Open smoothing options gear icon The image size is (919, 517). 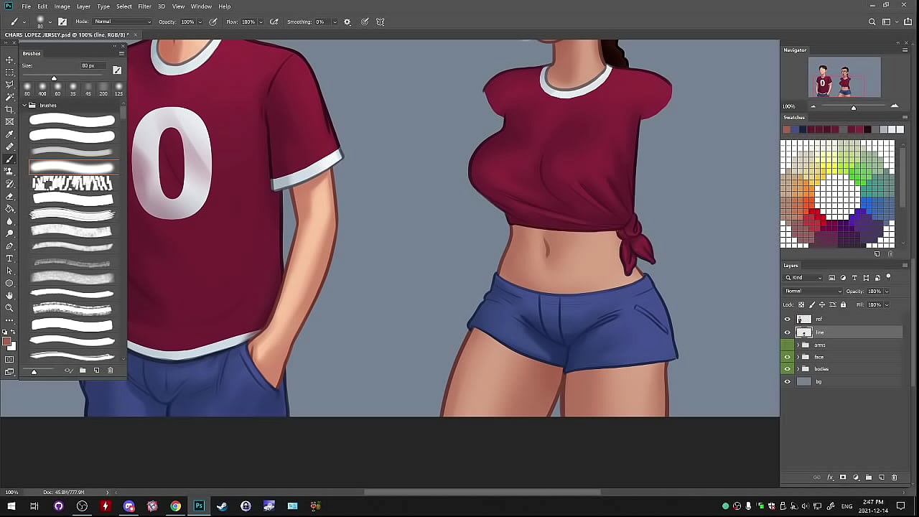coord(347,22)
